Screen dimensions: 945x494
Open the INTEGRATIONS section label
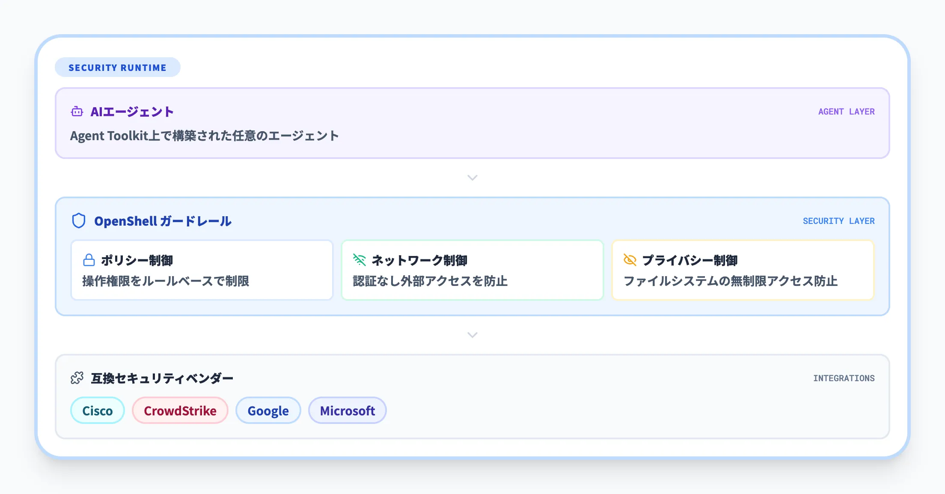click(844, 378)
